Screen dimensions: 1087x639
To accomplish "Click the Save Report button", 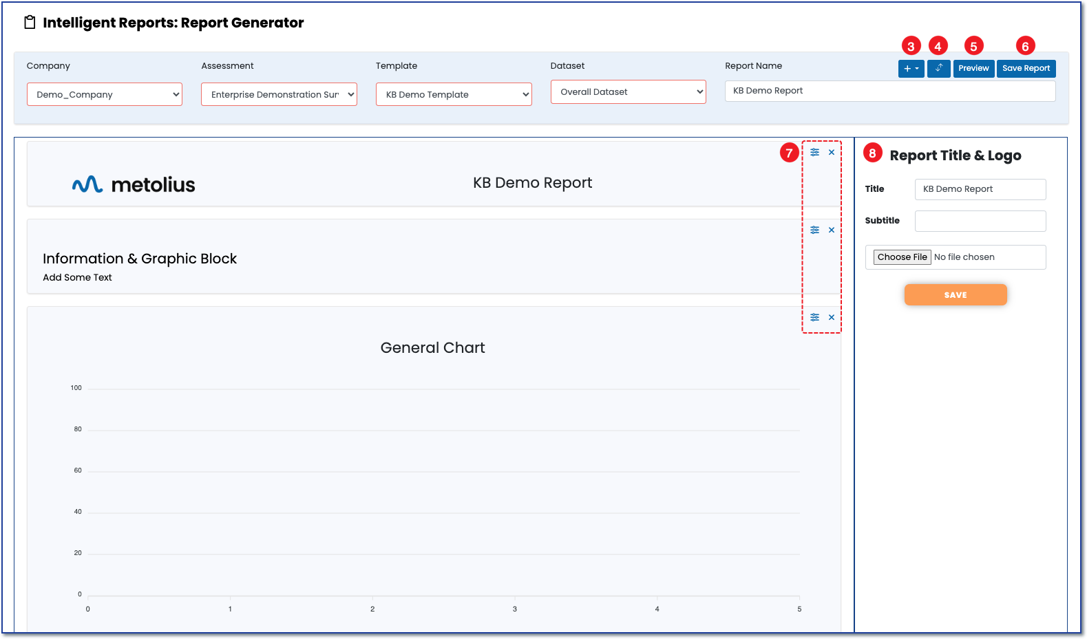I will (x=1026, y=69).
